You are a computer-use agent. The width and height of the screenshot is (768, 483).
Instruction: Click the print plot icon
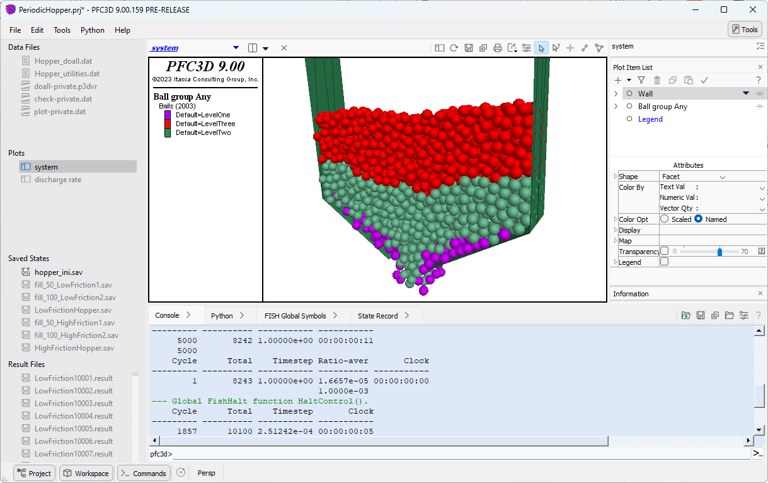tap(498, 48)
